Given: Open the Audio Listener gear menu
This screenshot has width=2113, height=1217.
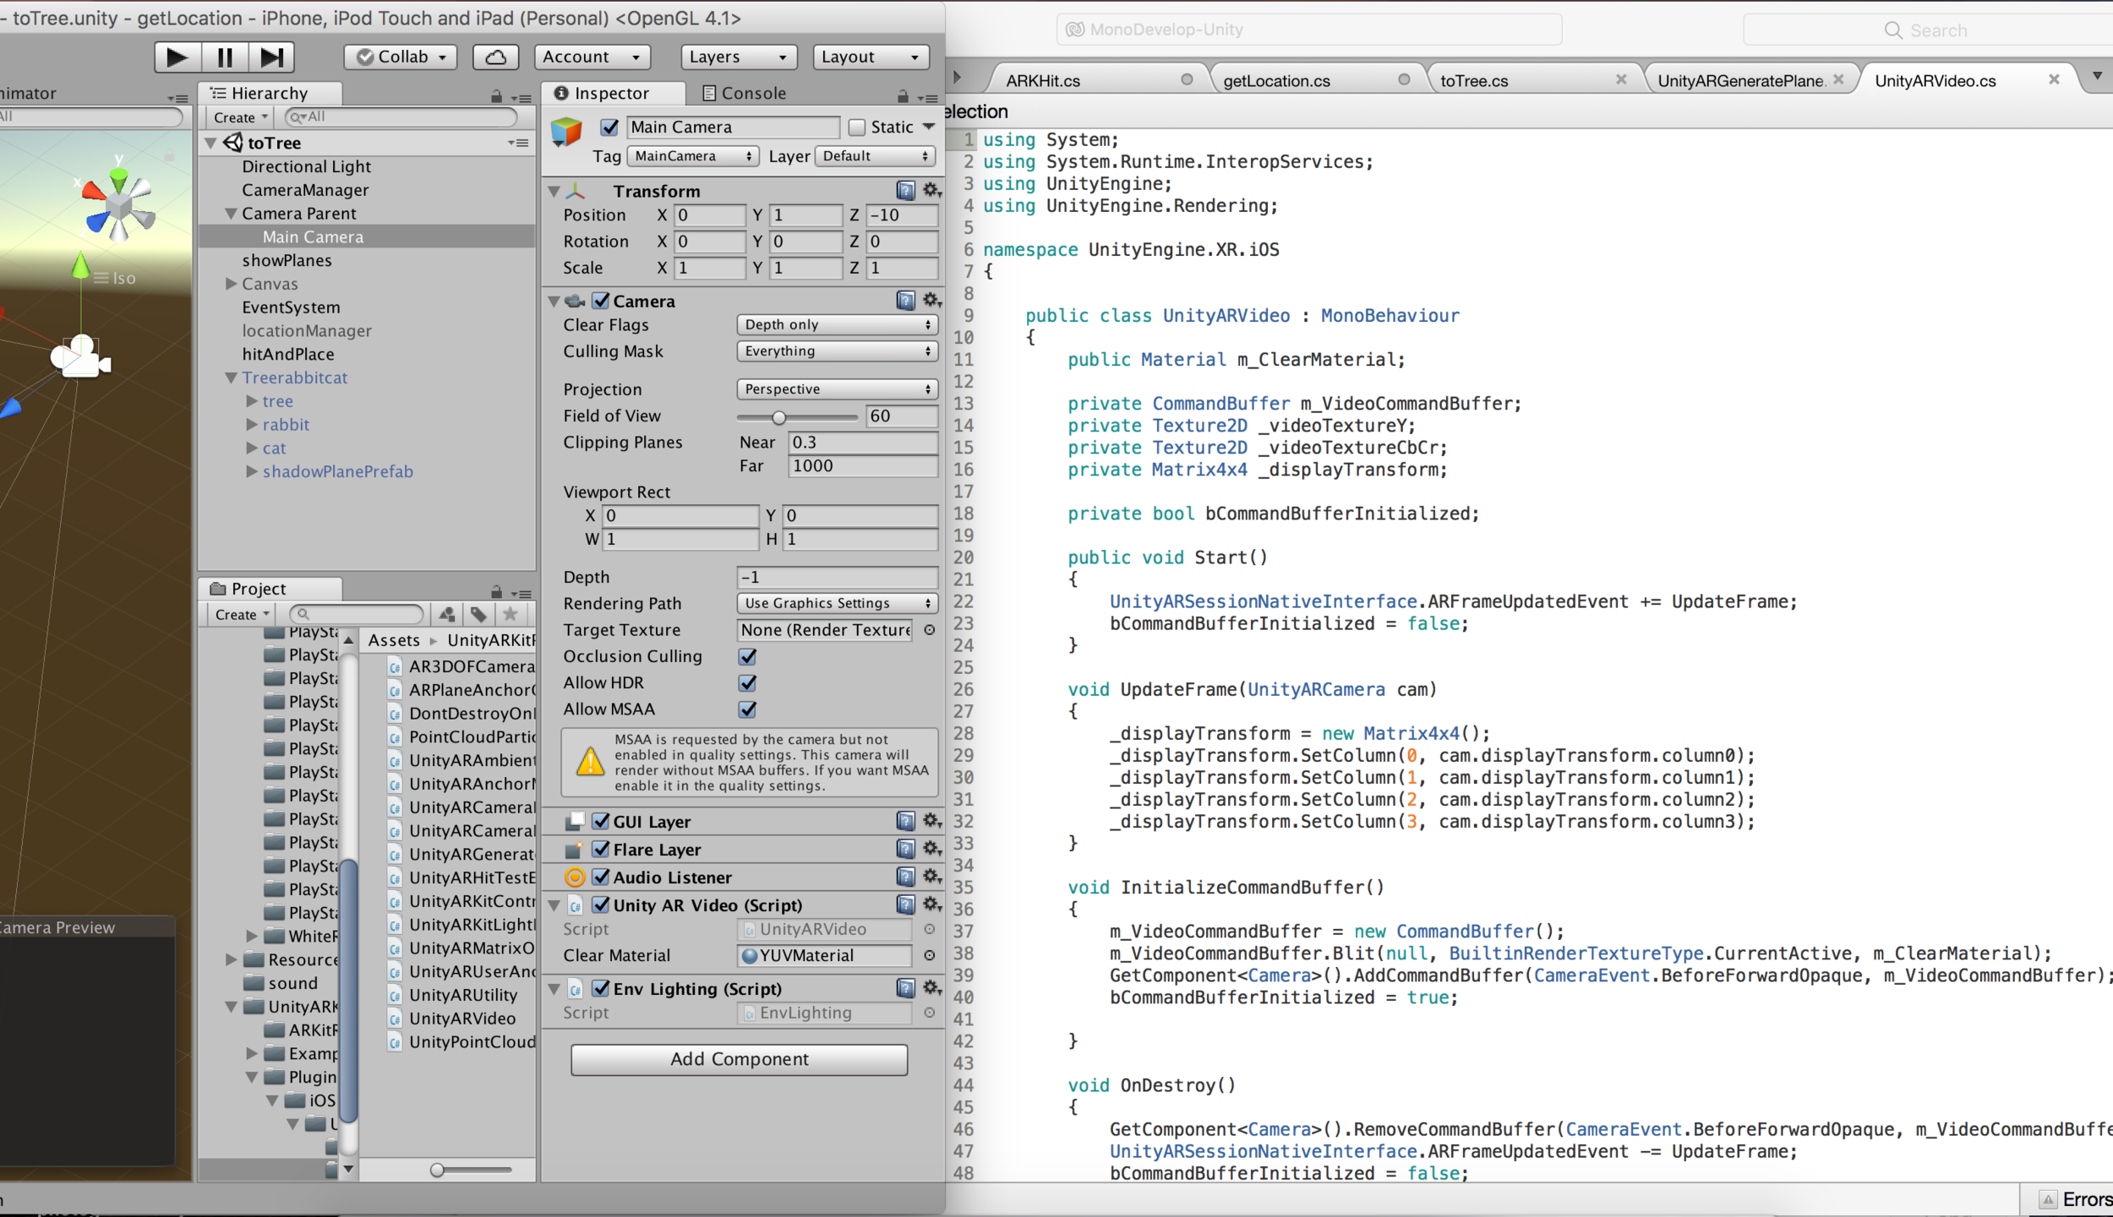Looking at the screenshot, I should [x=931, y=877].
